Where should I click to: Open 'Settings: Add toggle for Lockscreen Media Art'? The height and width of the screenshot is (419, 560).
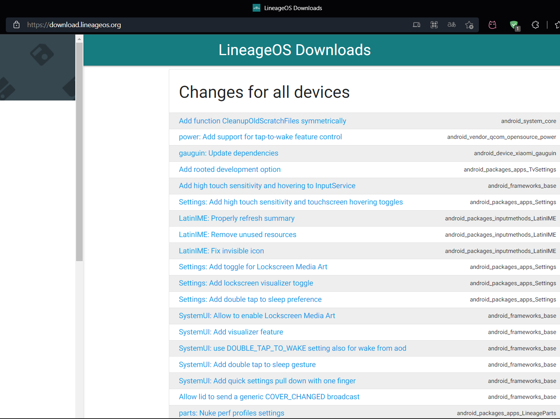point(253,267)
